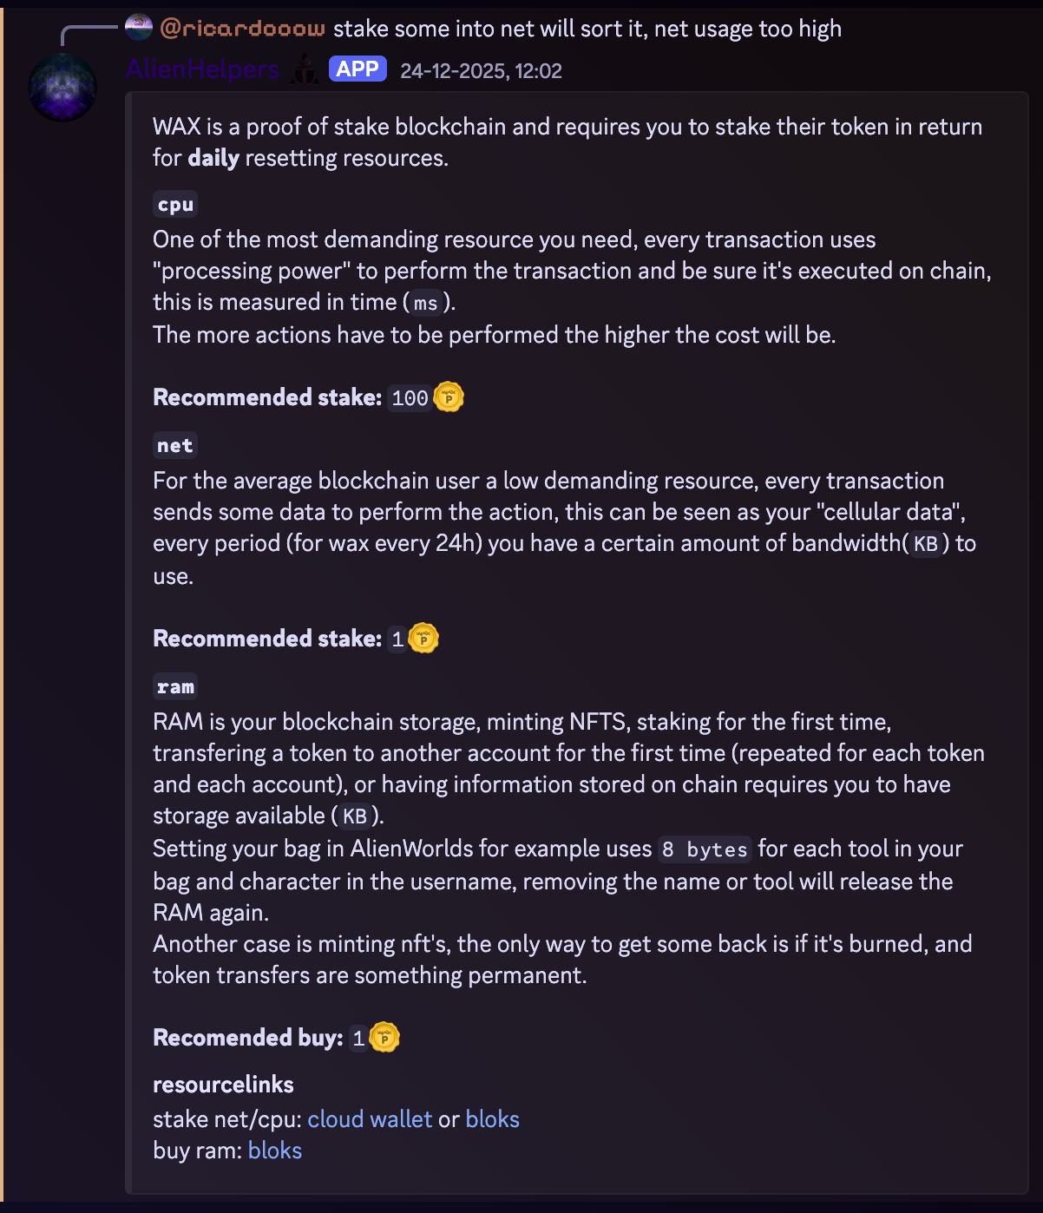Open AlienHelpers bot avatar
This screenshot has width=1043, height=1213.
[x=62, y=87]
